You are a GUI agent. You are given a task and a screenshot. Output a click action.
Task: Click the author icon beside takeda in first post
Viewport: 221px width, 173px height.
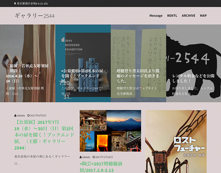tap(15, 115)
